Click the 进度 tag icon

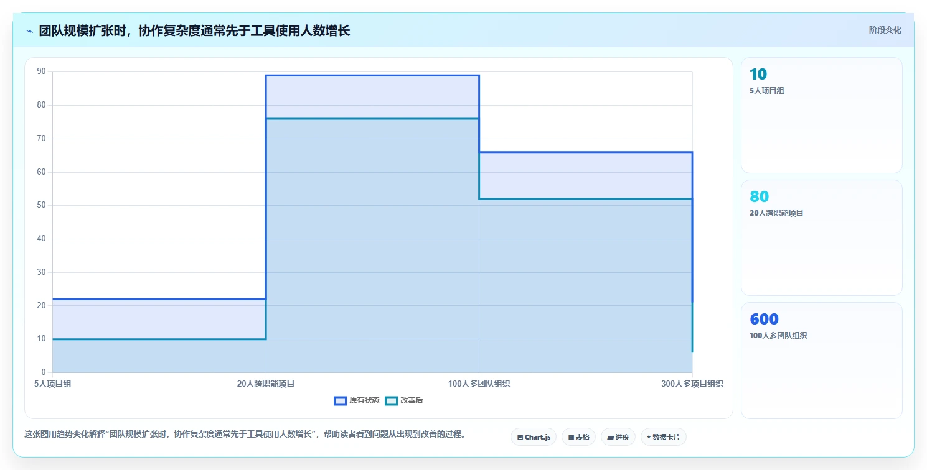pos(611,438)
